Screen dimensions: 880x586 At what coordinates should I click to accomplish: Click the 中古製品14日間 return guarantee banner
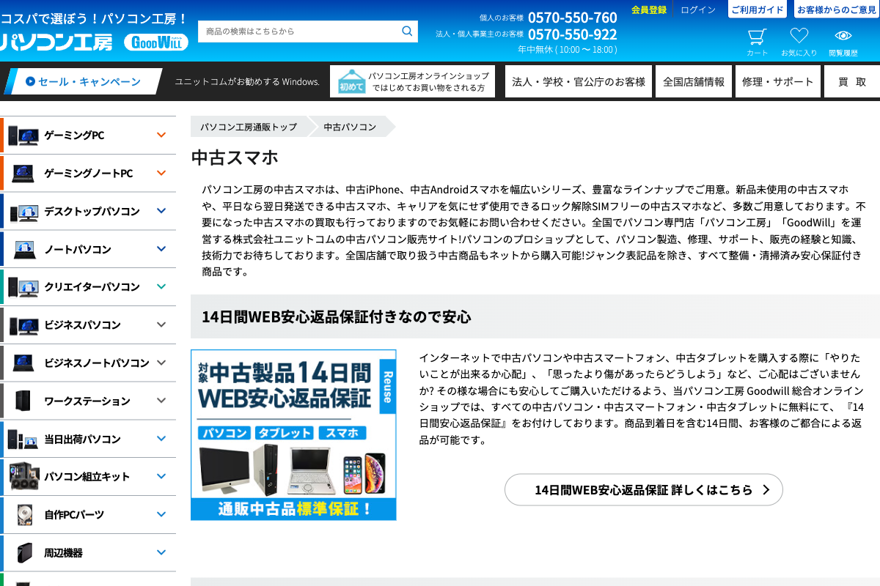293,435
